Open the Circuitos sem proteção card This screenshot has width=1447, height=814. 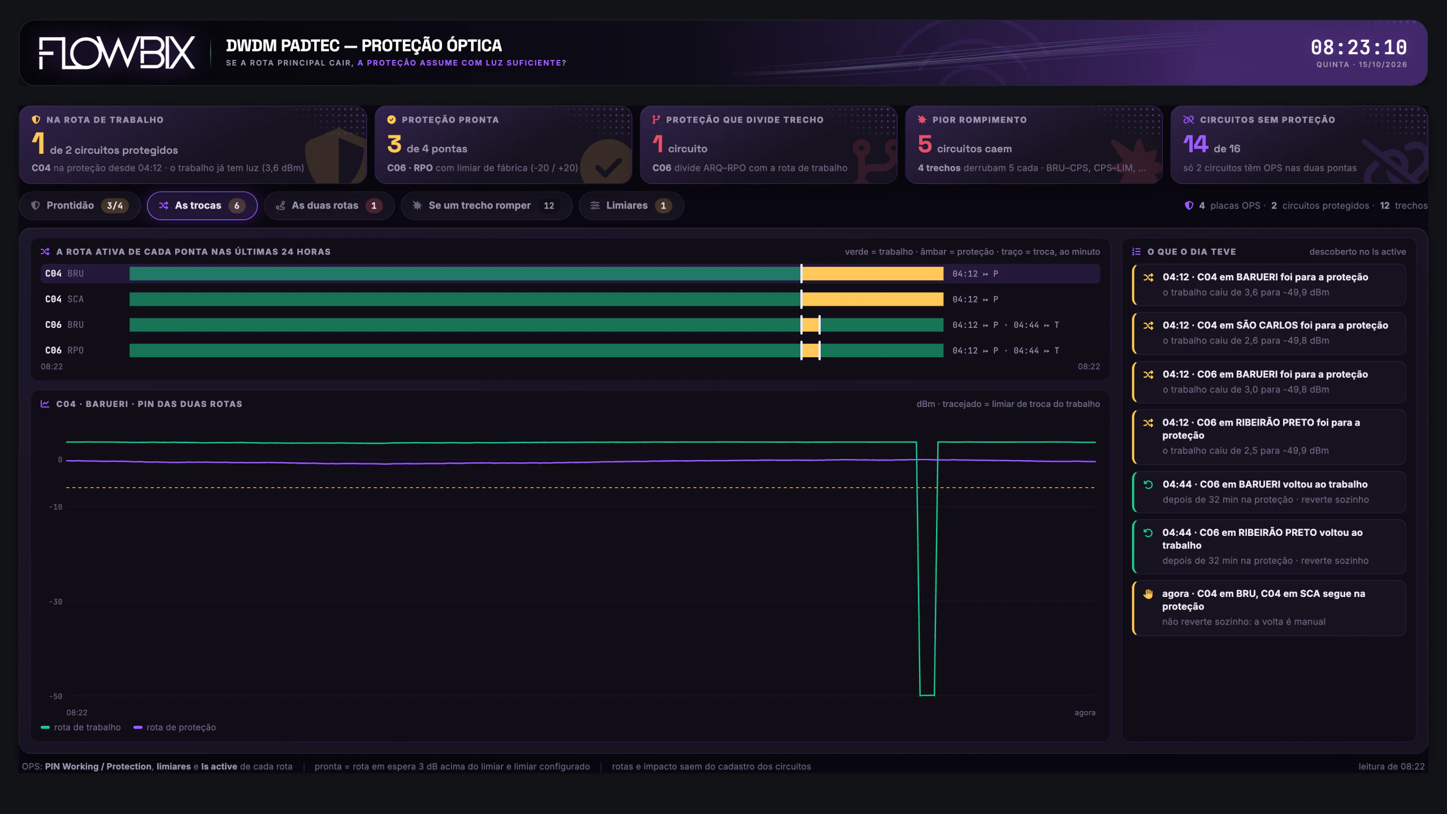click(x=1299, y=145)
